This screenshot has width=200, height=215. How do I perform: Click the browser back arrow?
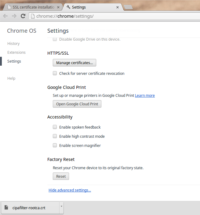(5, 16)
